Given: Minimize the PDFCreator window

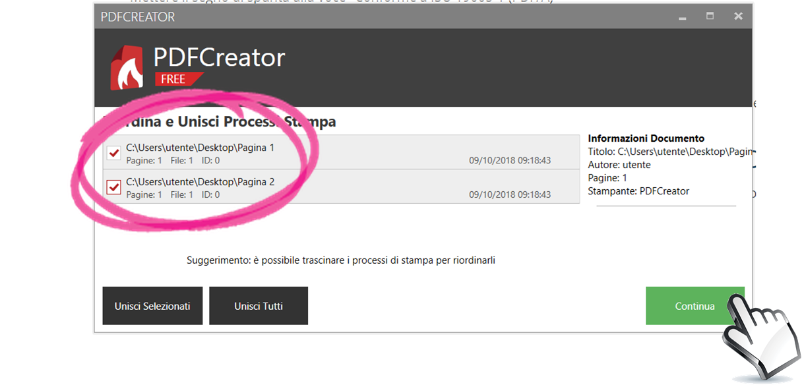Looking at the screenshot, I should 681,16.
